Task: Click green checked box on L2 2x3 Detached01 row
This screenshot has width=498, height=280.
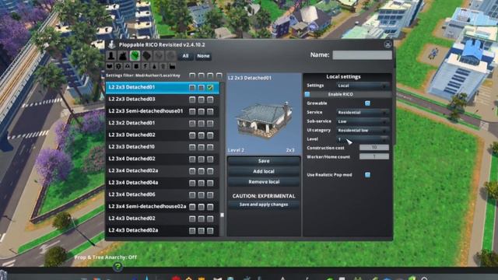Action: pyautogui.click(x=210, y=87)
